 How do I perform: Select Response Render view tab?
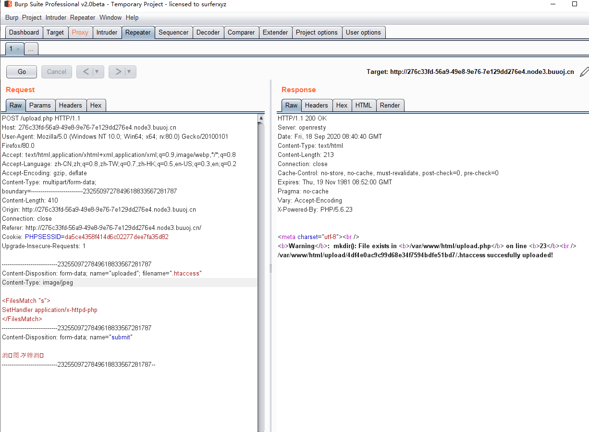tap(390, 106)
